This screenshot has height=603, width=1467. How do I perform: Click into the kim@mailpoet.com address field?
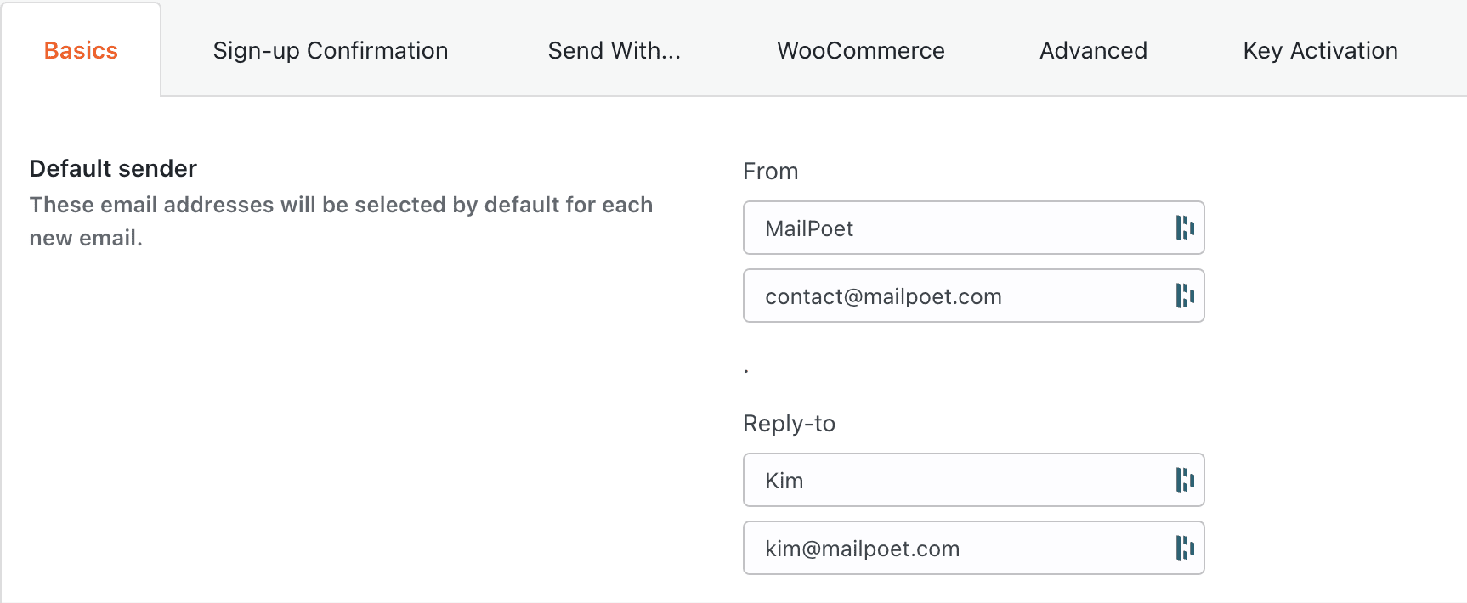click(952, 548)
